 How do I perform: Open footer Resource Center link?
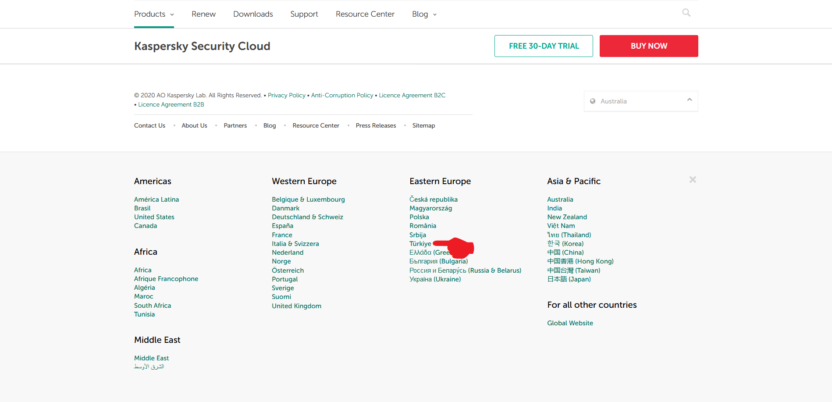click(316, 125)
